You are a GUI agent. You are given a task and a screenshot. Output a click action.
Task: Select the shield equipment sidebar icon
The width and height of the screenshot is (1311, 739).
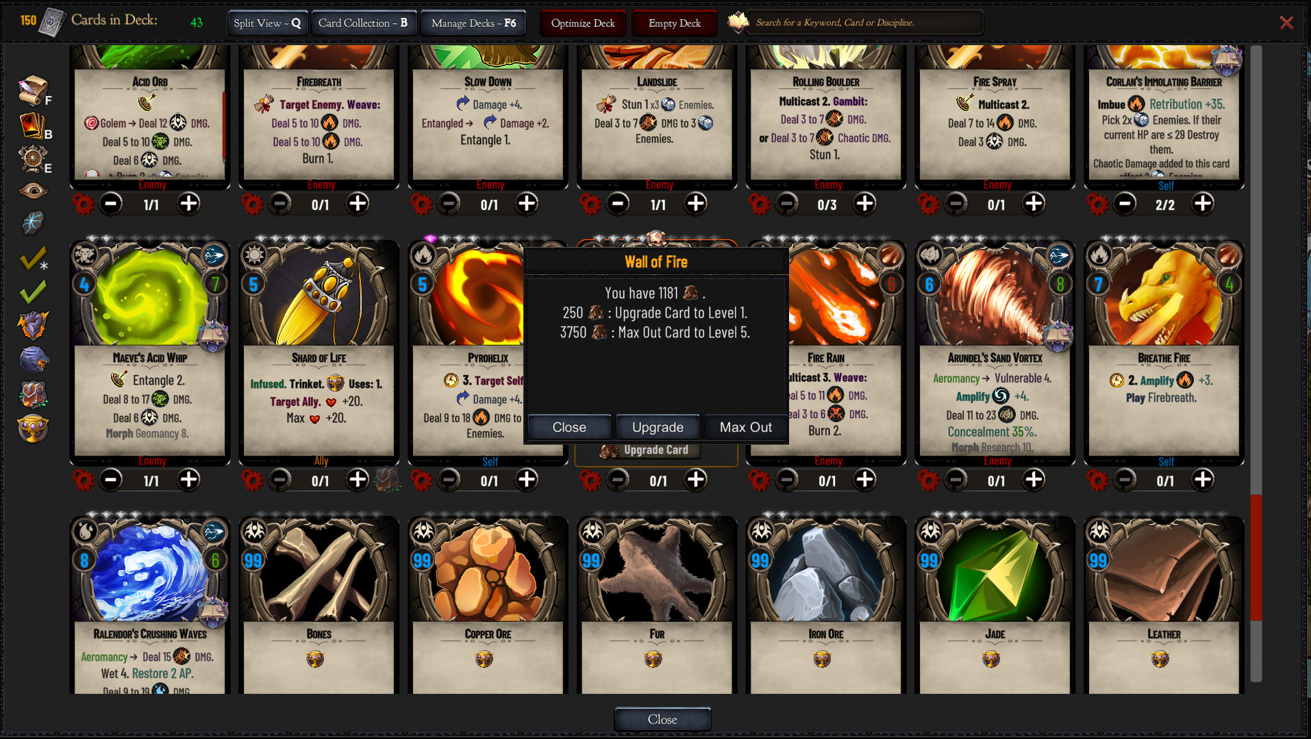[x=33, y=158]
